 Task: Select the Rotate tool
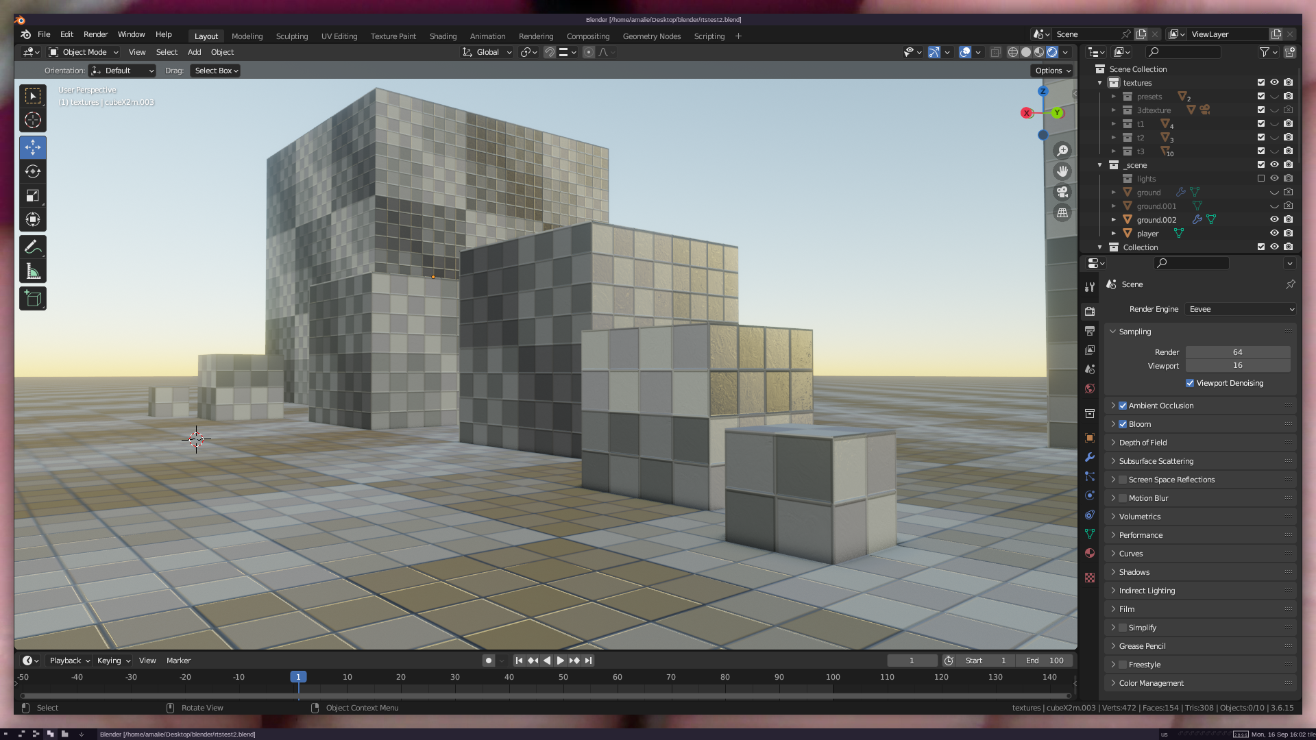click(32, 172)
